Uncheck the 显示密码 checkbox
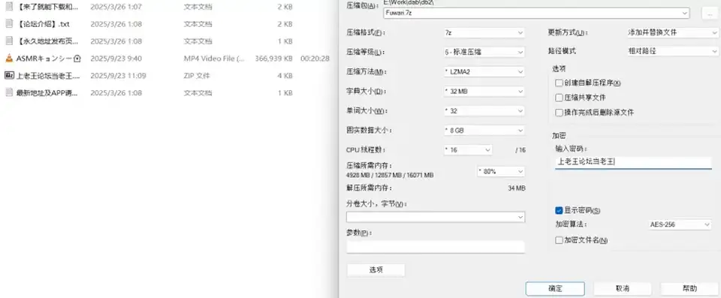Viewport: 721px width, 298px height. coord(559,211)
